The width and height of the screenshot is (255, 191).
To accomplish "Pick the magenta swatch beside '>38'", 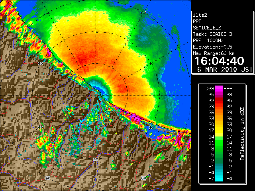I will [219, 89].
